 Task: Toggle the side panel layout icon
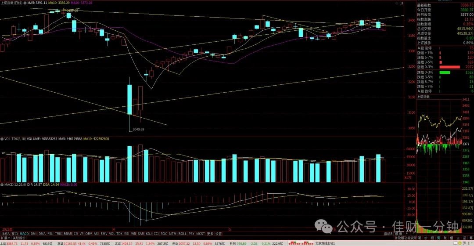[402, 3]
